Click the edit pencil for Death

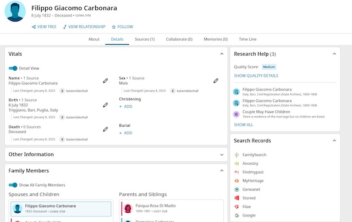(106, 129)
